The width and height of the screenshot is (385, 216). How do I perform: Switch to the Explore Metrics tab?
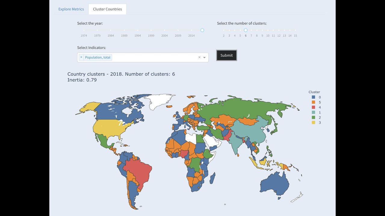[x=71, y=9]
